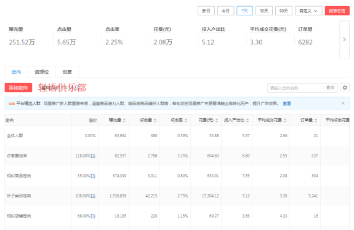Select the 今日 date filter

pyautogui.click(x=225, y=11)
